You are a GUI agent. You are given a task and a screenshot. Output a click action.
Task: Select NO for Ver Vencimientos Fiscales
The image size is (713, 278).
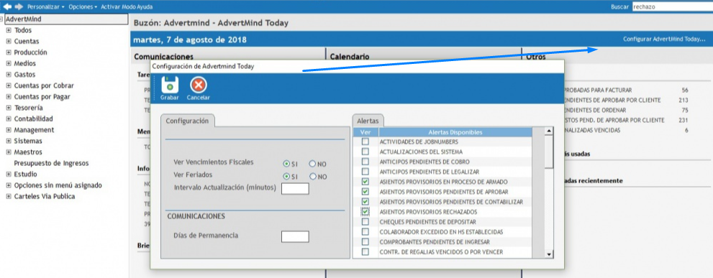[x=312, y=164]
